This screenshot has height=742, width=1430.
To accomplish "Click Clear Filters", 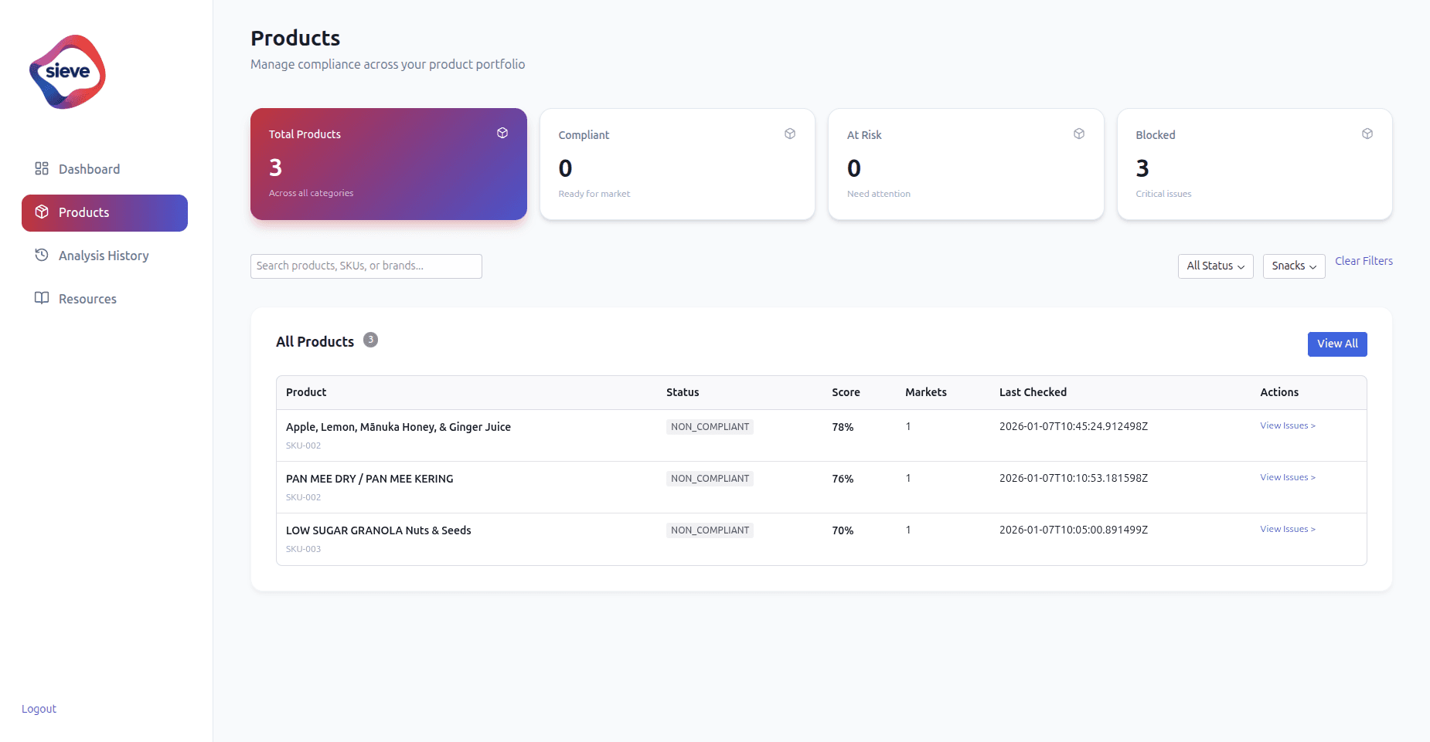I will (x=1364, y=260).
